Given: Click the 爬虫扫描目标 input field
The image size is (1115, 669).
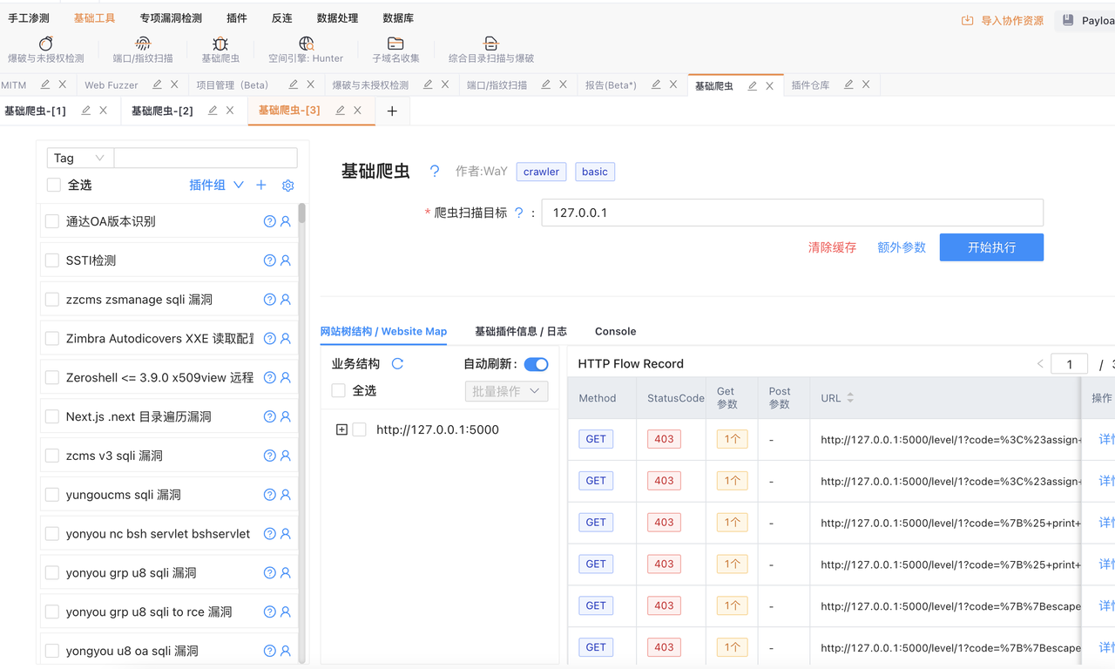Looking at the screenshot, I should (792, 213).
